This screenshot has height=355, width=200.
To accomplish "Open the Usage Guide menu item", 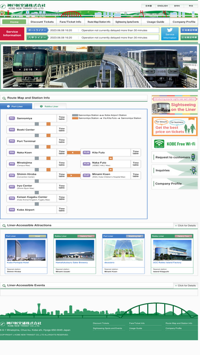I will click(x=155, y=22).
